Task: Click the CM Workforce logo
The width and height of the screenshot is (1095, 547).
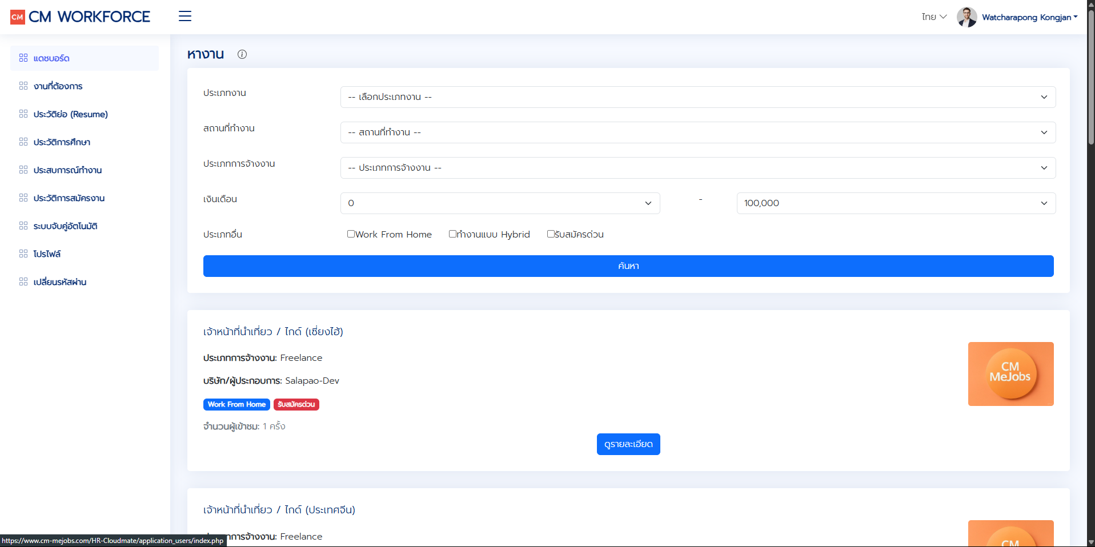Action: pyautogui.click(x=80, y=17)
